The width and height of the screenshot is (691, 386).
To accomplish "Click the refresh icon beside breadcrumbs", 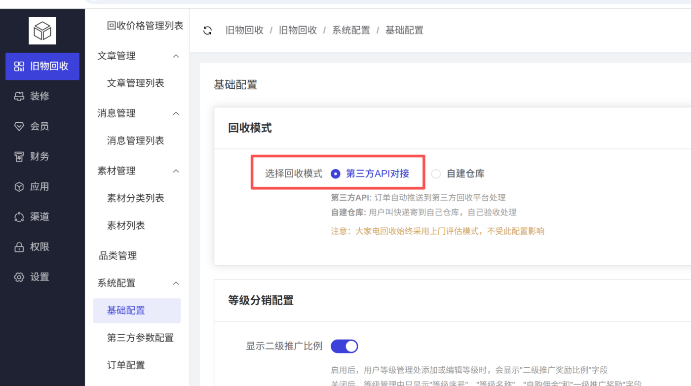I will 207,30.
